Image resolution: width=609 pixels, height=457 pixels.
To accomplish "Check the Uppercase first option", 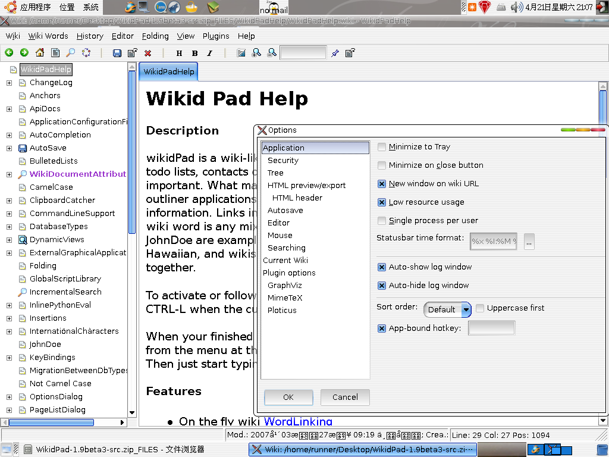I will tap(480, 308).
